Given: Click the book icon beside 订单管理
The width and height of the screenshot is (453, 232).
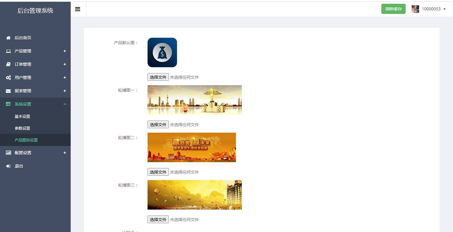Looking at the screenshot, I should click(8, 64).
